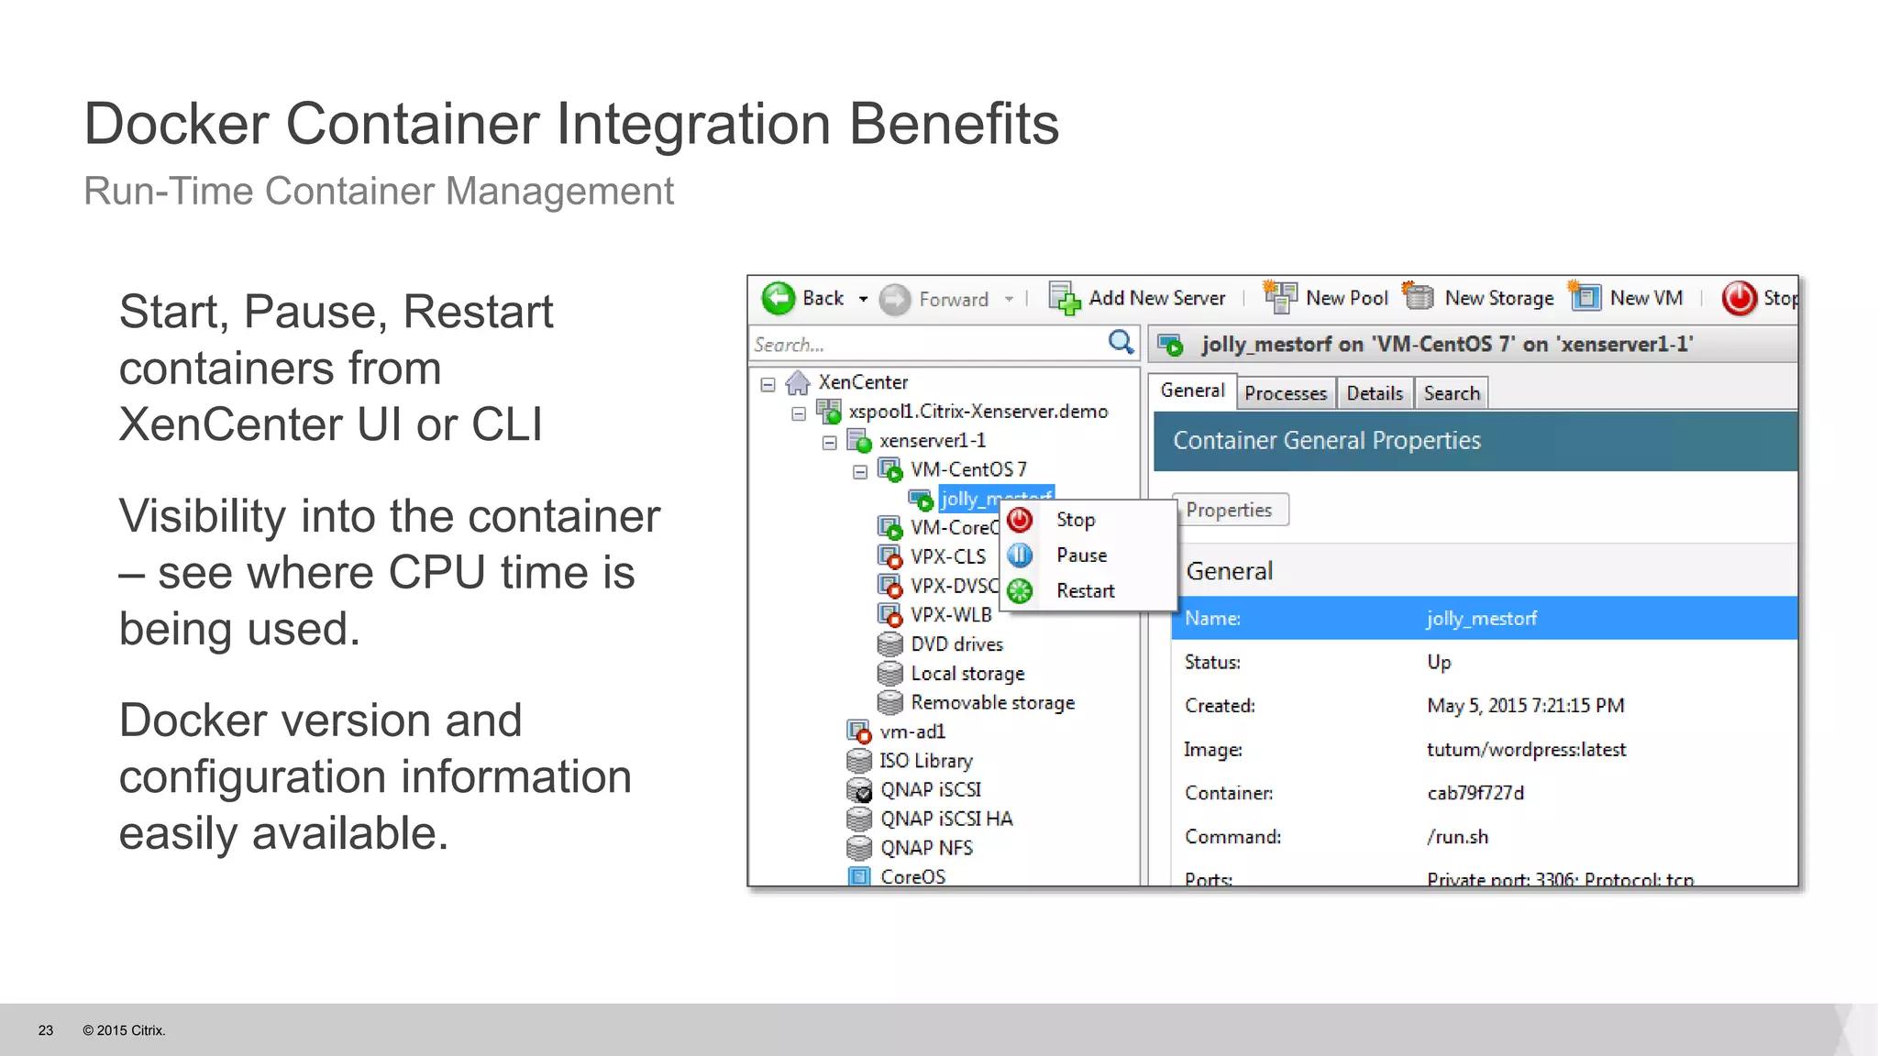The height and width of the screenshot is (1056, 1878).
Task: Select the Name: jolly_mestorf row
Action: click(1485, 619)
